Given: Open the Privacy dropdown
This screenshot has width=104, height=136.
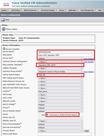Looking at the screenshot, I should (x=61, y=108).
